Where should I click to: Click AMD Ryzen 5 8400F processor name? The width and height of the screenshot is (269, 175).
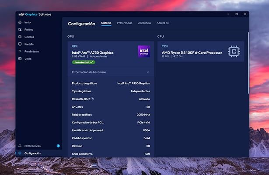click(192, 52)
